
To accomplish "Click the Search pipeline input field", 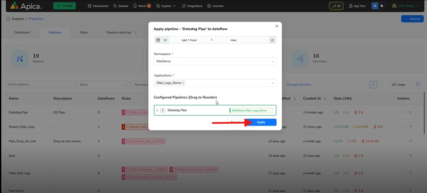I will click(40, 84).
